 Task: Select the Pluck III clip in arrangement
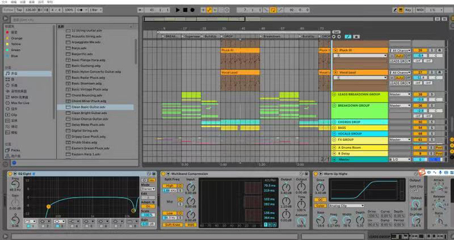pyautogui.click(x=240, y=50)
